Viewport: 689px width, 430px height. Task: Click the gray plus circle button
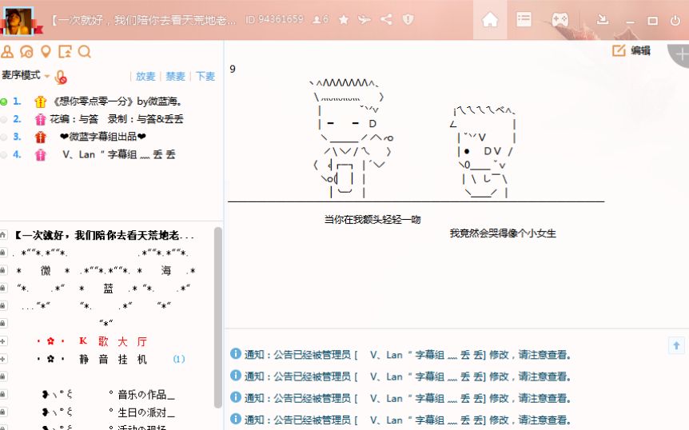(x=680, y=54)
